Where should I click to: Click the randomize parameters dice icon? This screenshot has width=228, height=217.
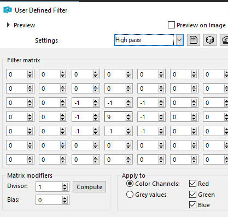[210, 40]
